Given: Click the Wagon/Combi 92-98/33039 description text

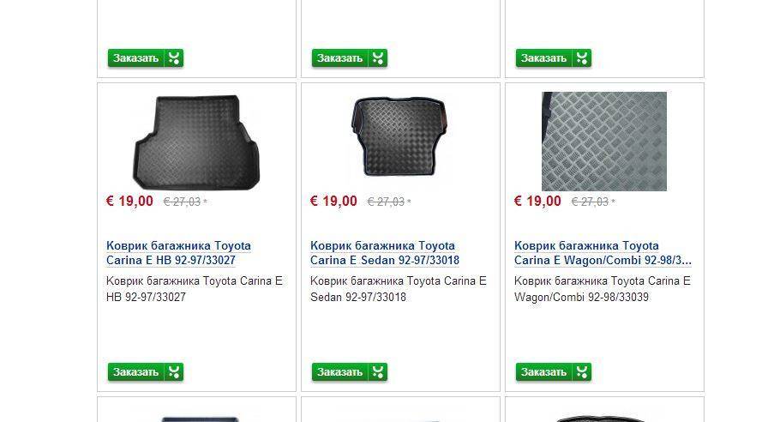Looking at the screenshot, I should pyautogui.click(x=602, y=289).
